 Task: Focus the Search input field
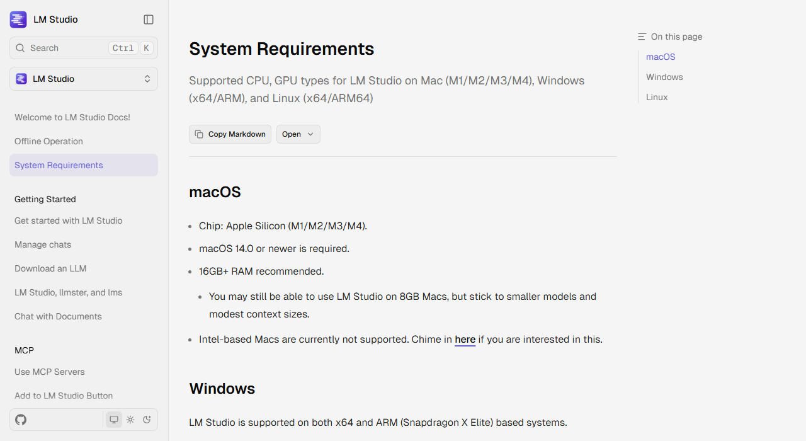point(84,48)
